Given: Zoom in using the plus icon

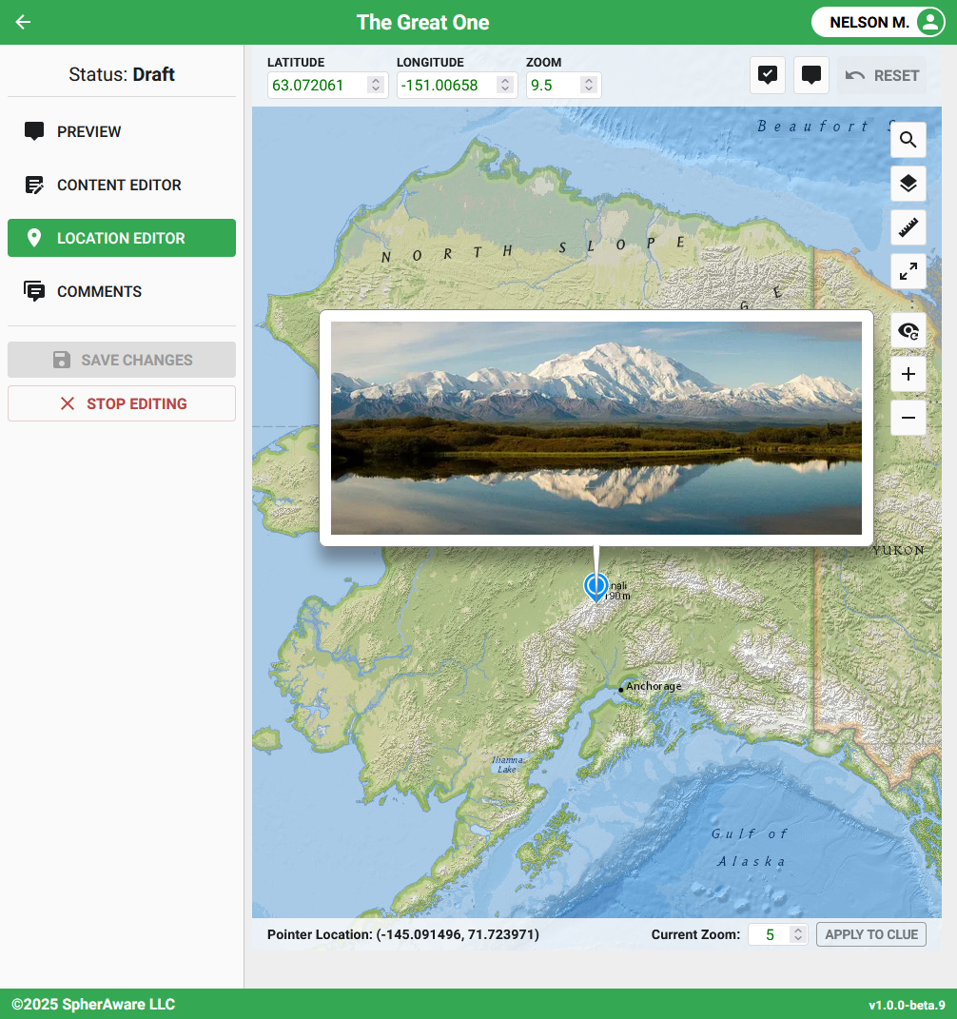Looking at the screenshot, I should (x=908, y=374).
